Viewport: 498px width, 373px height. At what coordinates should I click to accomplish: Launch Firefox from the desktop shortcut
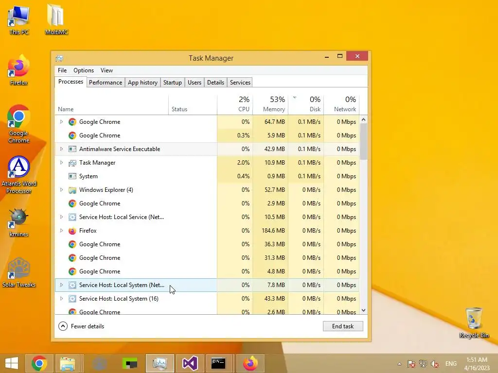[x=19, y=70]
